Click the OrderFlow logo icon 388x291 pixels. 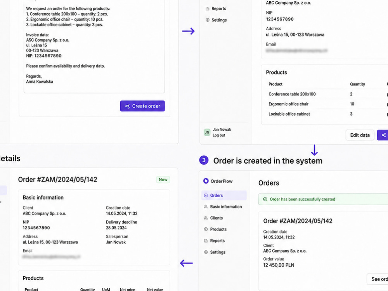[x=206, y=181]
